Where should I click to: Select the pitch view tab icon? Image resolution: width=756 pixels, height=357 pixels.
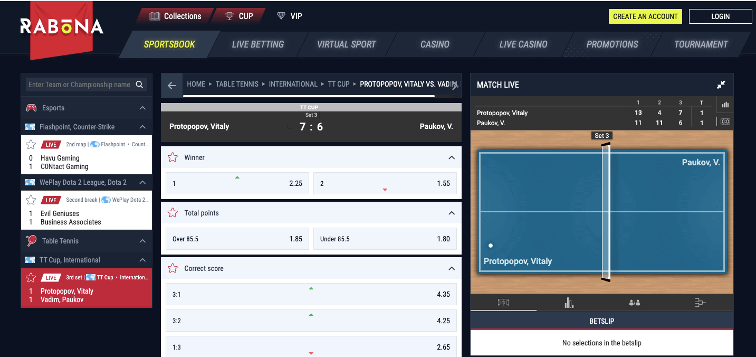pyautogui.click(x=503, y=303)
